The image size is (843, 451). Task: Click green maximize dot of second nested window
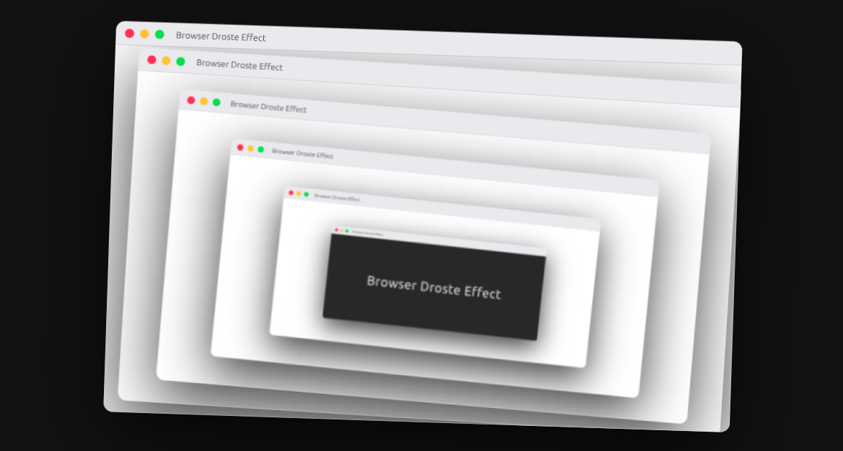point(181,62)
